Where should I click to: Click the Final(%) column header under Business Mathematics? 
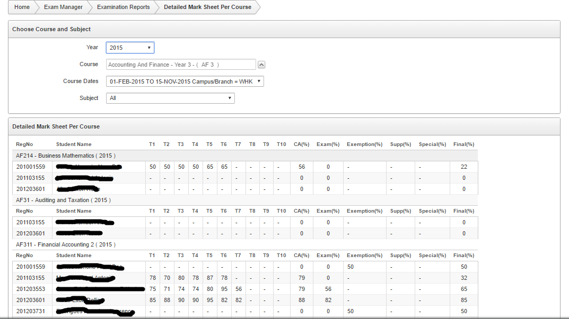point(463,144)
